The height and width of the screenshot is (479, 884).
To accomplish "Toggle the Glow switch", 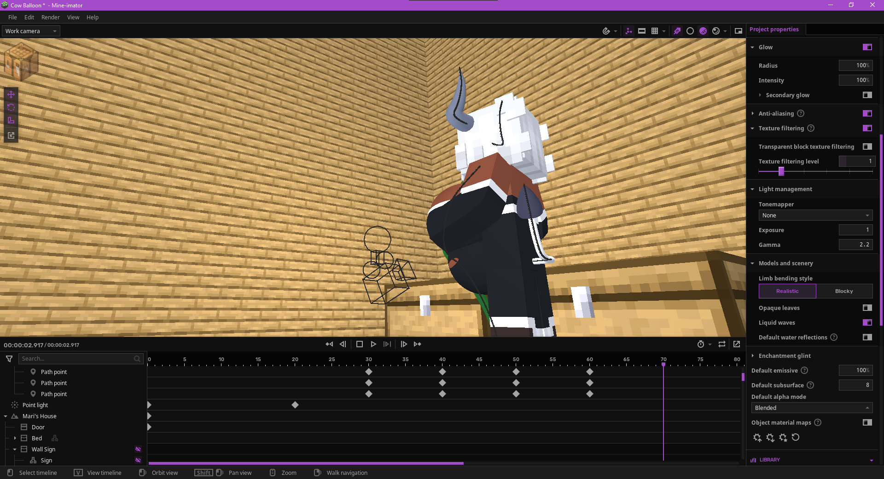I will (867, 47).
